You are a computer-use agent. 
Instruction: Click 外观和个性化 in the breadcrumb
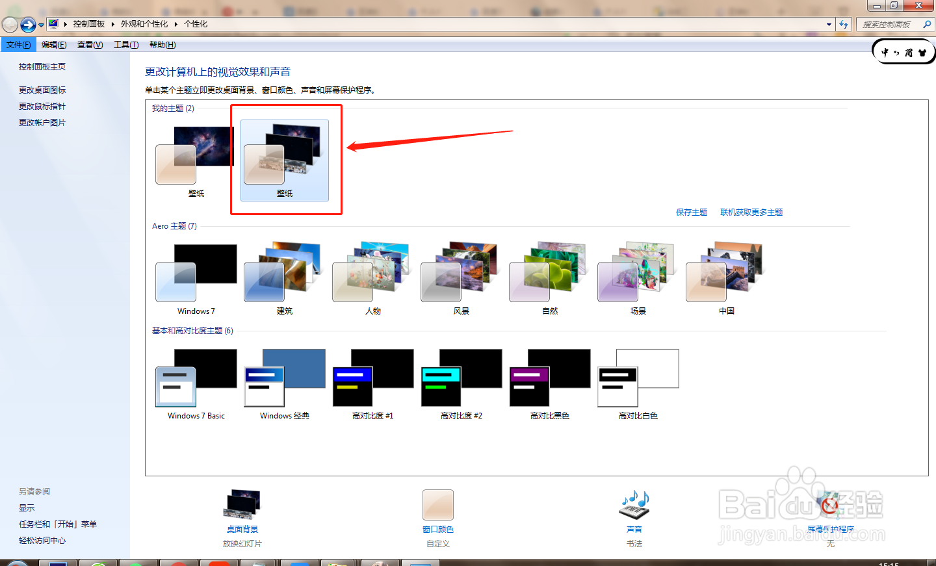pyautogui.click(x=144, y=24)
